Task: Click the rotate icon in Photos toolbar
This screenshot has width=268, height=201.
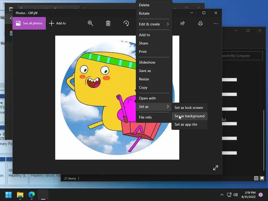Action: [x=126, y=23]
